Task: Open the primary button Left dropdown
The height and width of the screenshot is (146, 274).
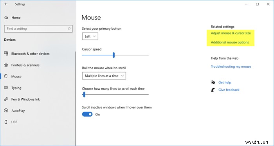Action: [x=90, y=36]
